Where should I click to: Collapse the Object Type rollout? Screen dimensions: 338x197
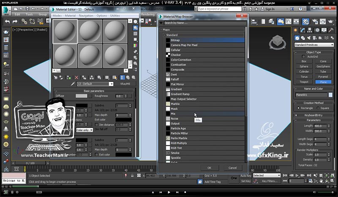click(x=296, y=52)
